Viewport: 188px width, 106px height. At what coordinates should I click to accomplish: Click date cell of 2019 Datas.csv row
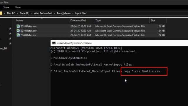click(80, 31)
